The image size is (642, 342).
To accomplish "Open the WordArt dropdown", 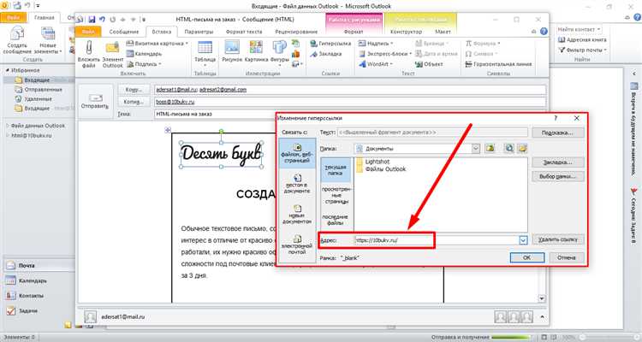I will 376,64.
